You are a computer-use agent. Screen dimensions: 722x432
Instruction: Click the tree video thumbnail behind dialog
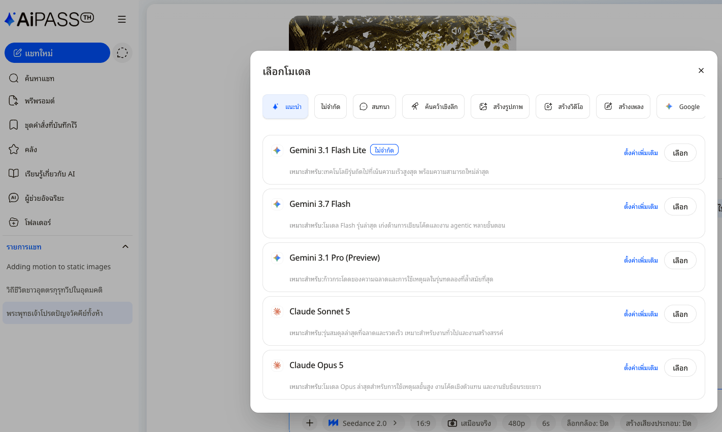[403, 33]
